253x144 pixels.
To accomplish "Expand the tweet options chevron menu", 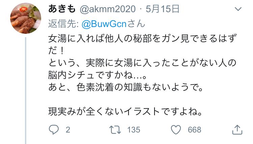I will pyautogui.click(x=238, y=9).
